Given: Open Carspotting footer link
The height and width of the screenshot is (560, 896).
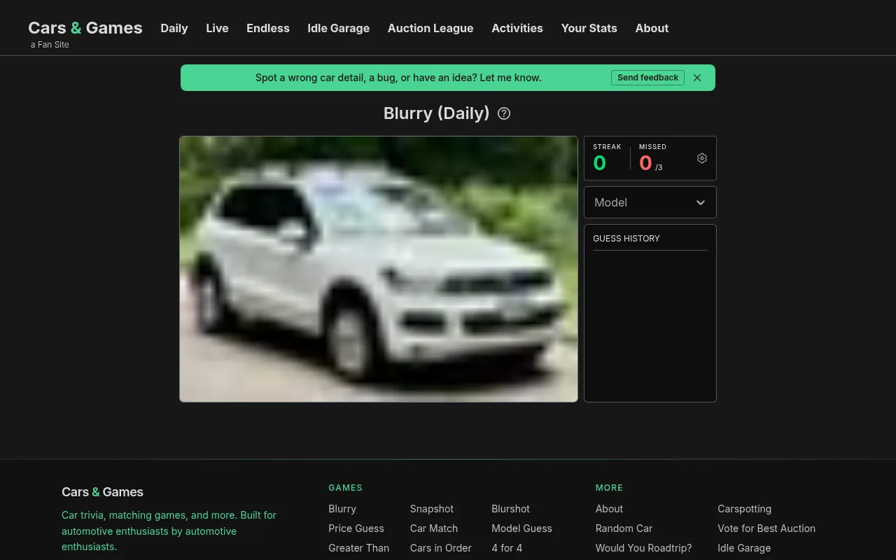Looking at the screenshot, I should [x=744, y=509].
